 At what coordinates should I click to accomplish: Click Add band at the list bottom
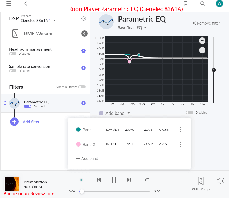[87, 158]
